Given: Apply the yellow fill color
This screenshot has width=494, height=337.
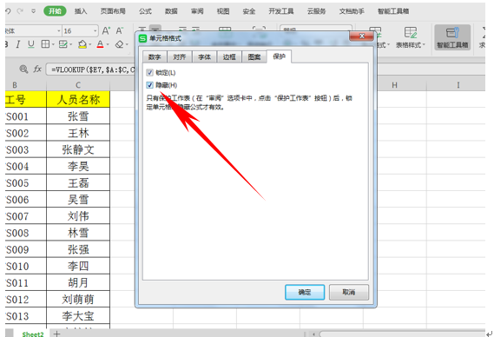Looking at the screenshot, I should pos(82,44).
